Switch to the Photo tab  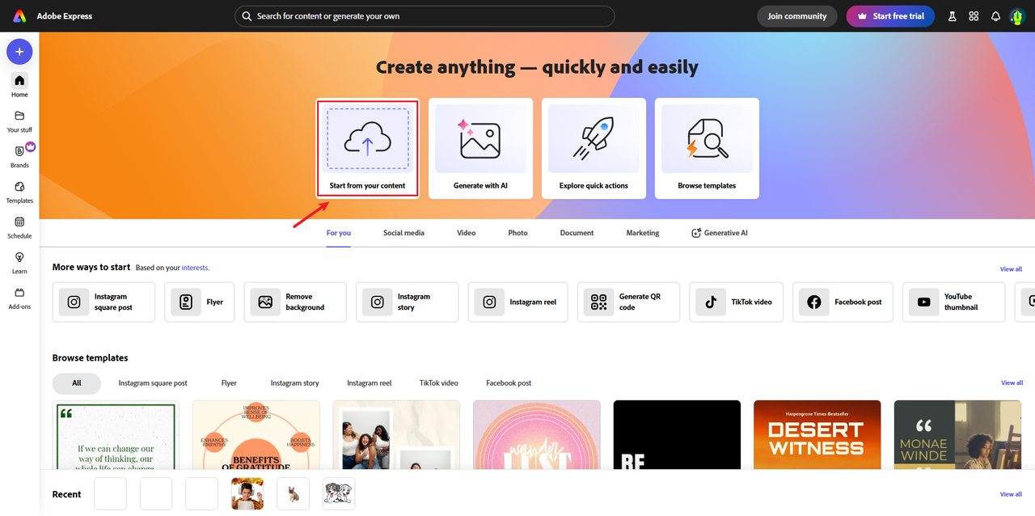[517, 233]
